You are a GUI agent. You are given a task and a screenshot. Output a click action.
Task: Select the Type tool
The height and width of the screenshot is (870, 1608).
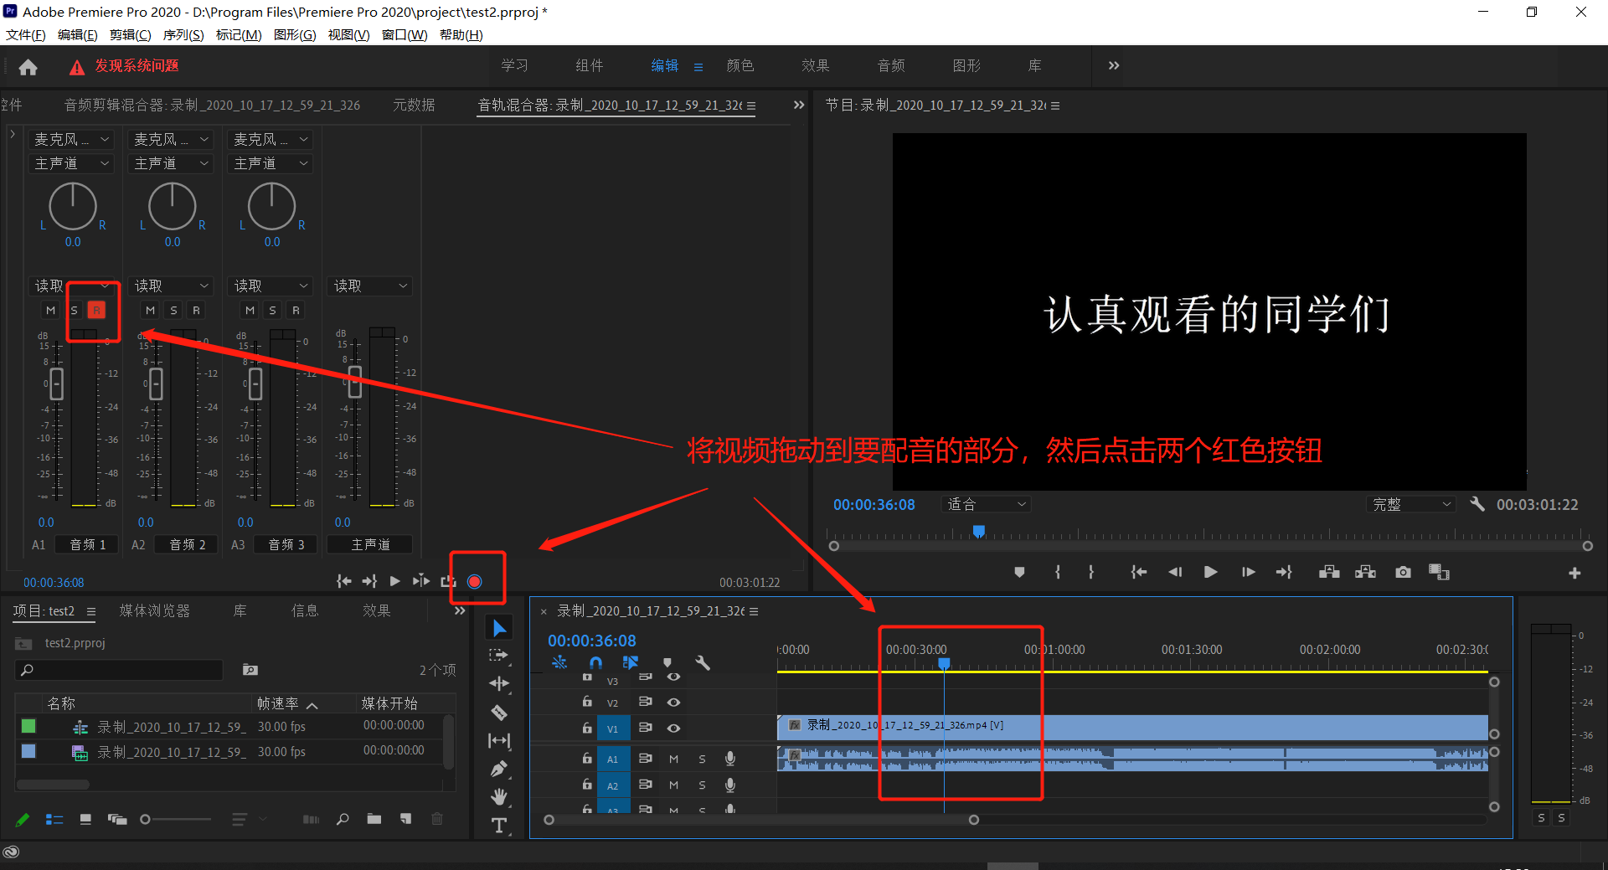(499, 825)
